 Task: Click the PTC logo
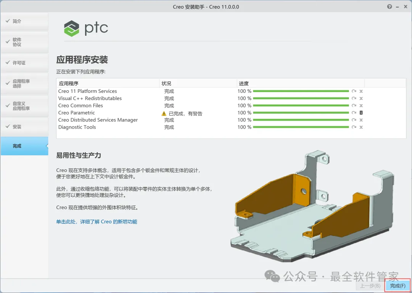click(x=86, y=28)
